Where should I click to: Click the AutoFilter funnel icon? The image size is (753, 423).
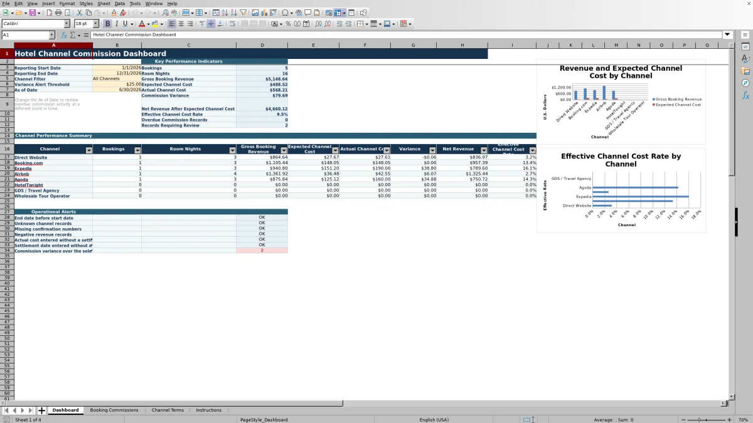[243, 13]
